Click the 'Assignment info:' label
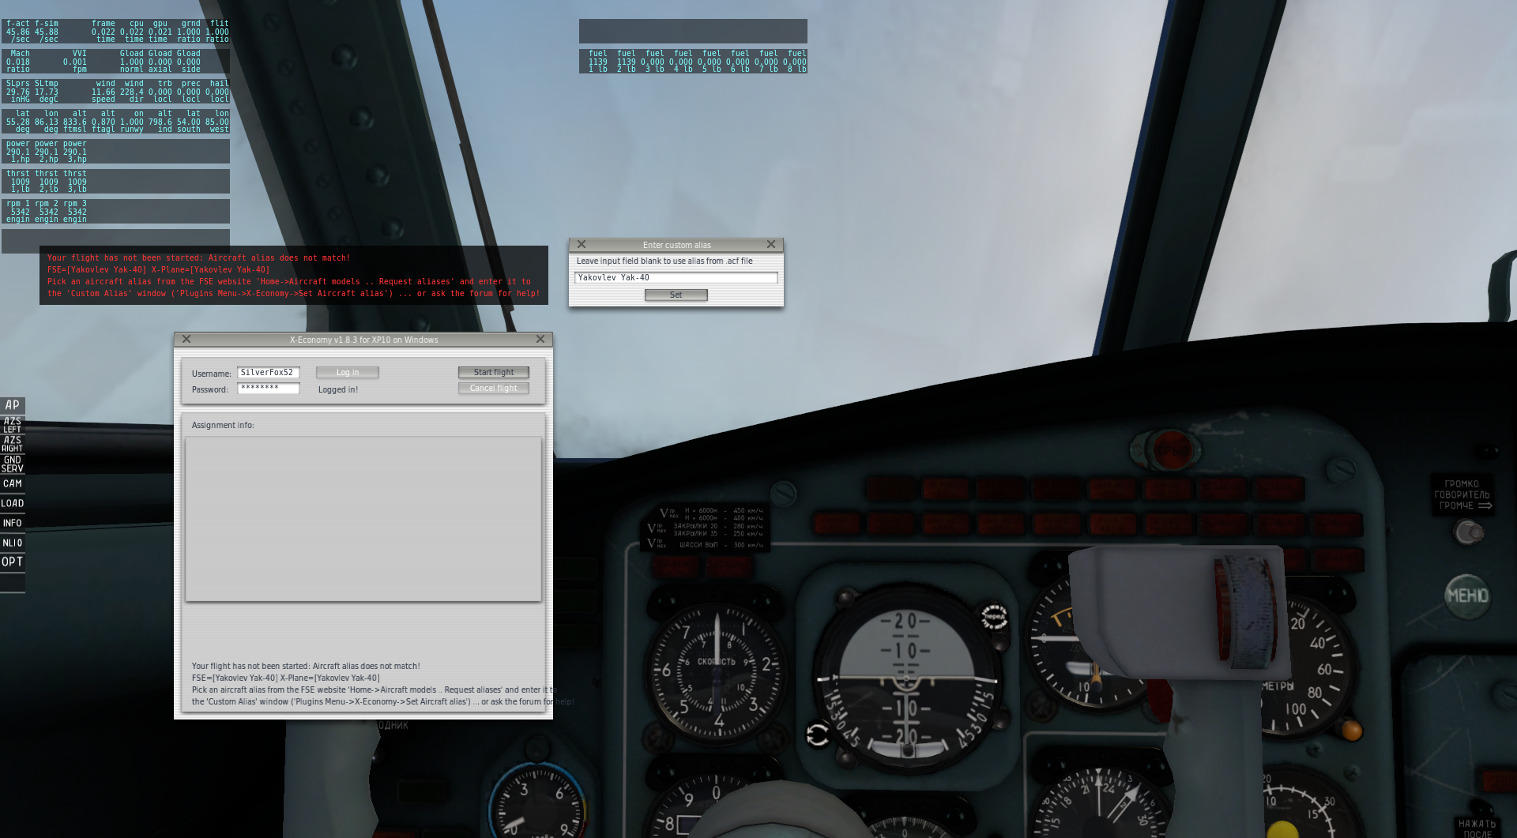 tap(223, 425)
